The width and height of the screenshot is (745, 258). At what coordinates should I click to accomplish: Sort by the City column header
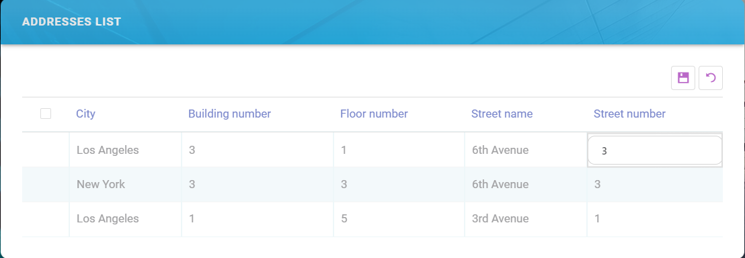point(85,114)
